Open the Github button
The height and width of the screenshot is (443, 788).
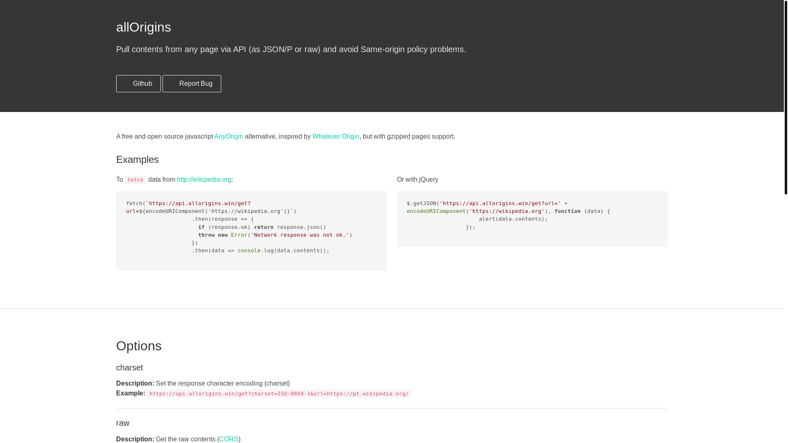tap(138, 84)
